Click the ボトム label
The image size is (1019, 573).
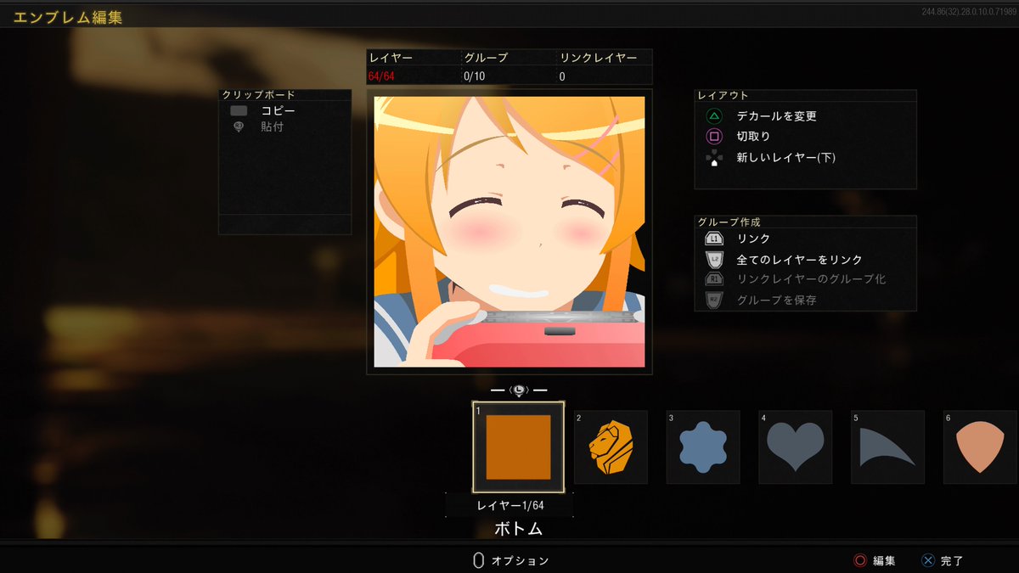pyautogui.click(x=518, y=529)
